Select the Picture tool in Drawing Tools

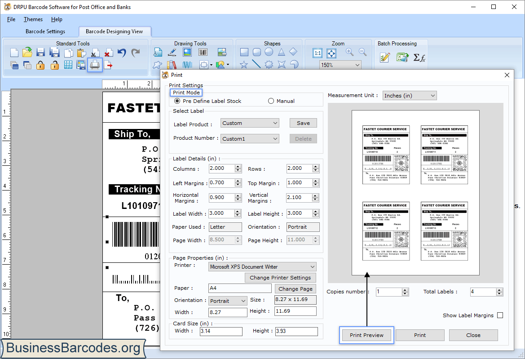tap(187, 52)
